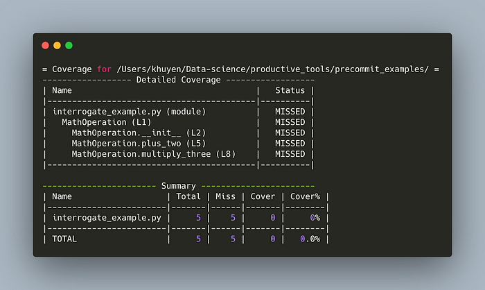Click the green maximize window button
Image resolution: width=485 pixels, height=290 pixels.
click(x=69, y=46)
